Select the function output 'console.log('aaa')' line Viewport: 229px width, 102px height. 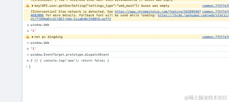point(70,60)
